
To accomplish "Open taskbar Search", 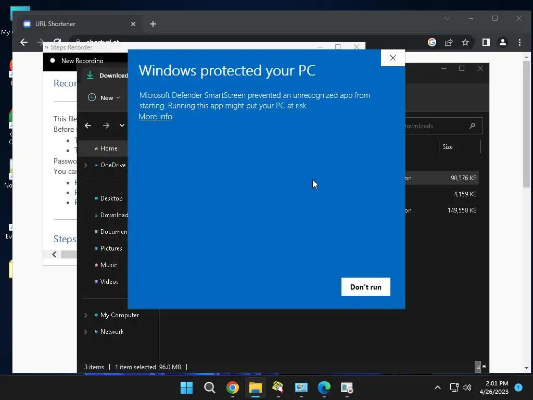I will coord(209,387).
